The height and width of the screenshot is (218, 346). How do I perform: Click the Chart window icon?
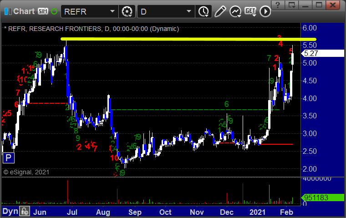pyautogui.click(x=8, y=11)
